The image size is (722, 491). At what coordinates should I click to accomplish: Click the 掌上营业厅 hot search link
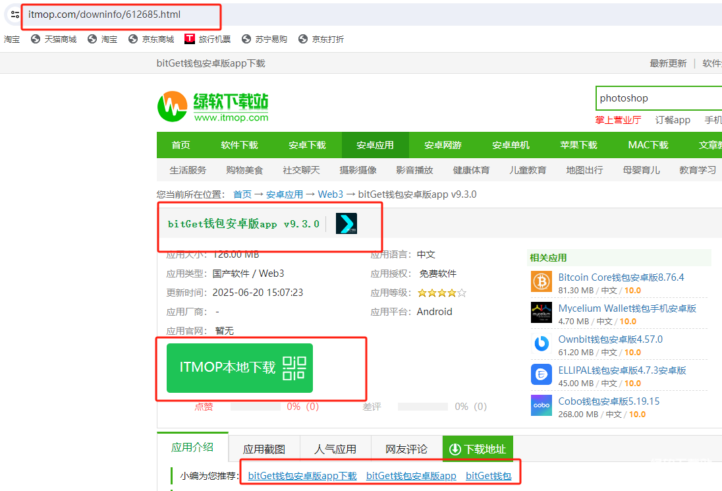618,120
